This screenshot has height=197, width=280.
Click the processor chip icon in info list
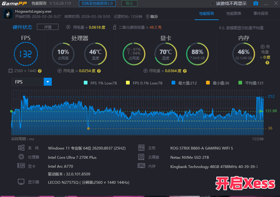[x=21, y=157]
